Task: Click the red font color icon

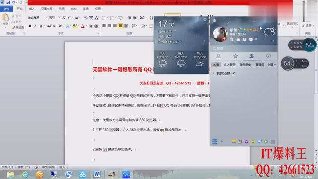Action: point(83,26)
